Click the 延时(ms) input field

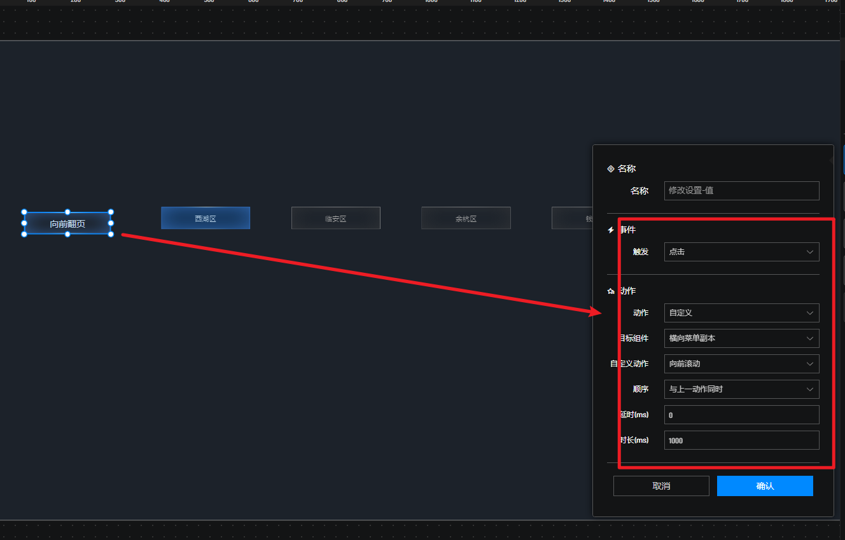[741, 415]
